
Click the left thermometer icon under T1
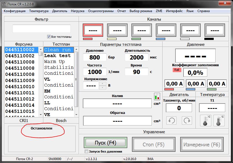(x=206, y=120)
